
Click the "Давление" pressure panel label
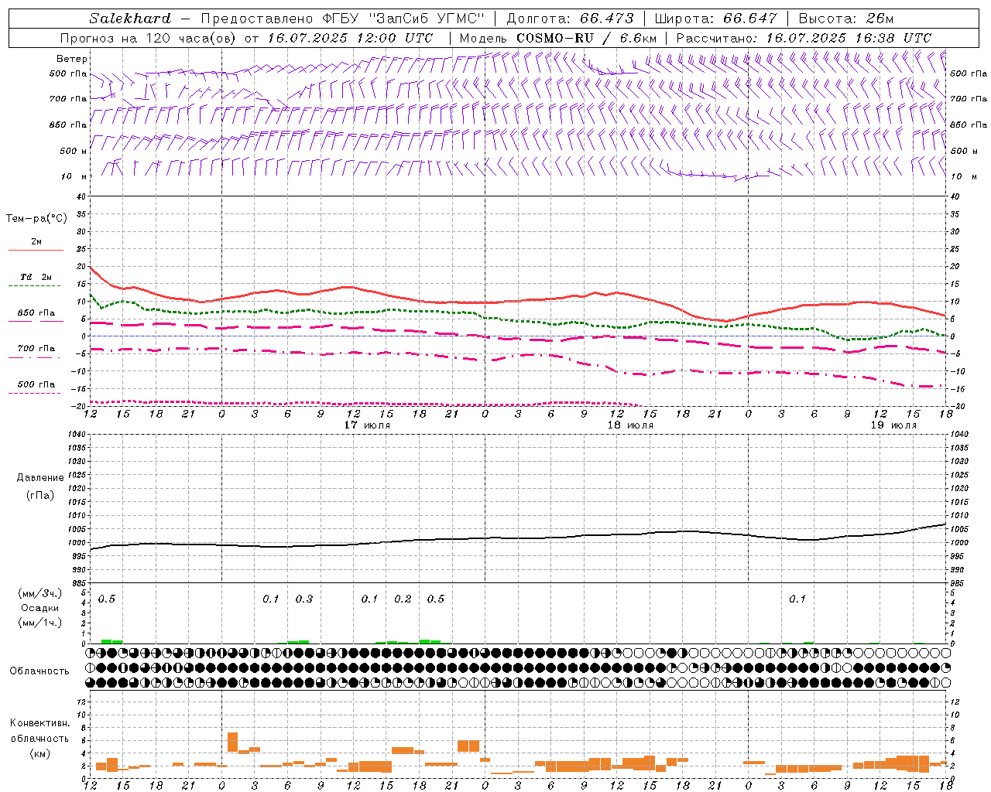click(40, 478)
